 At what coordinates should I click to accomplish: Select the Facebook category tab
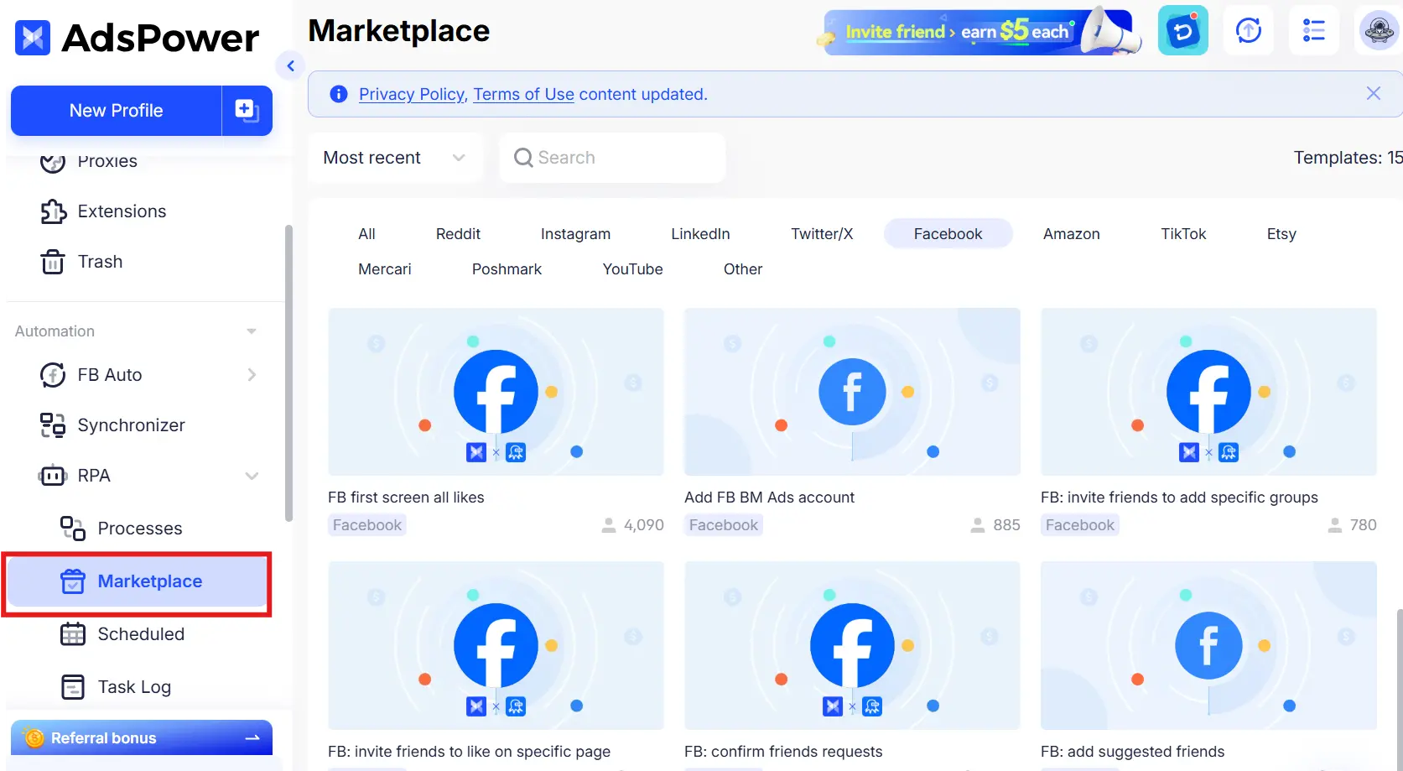click(948, 234)
